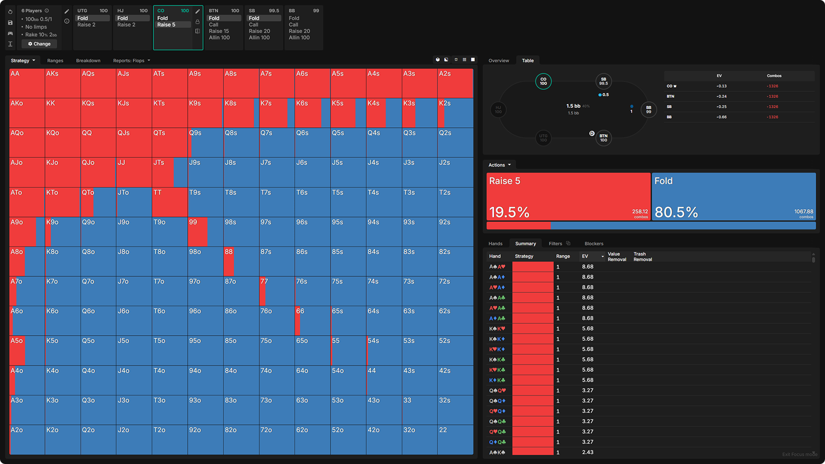The width and height of the screenshot is (825, 464).
Task: Click the red Raise 5 action block
Action: tap(568, 196)
